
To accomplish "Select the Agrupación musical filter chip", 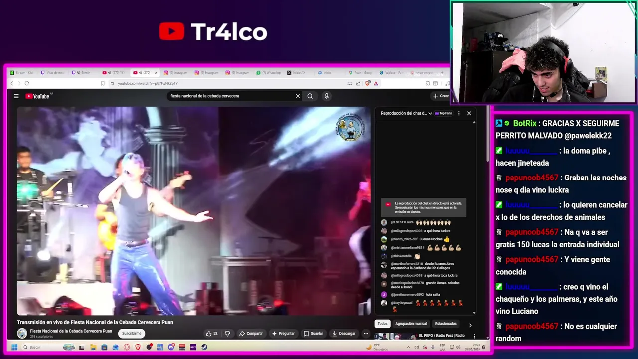I will [x=411, y=324].
